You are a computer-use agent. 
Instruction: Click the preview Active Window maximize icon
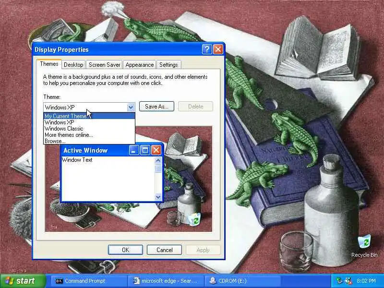145,150
